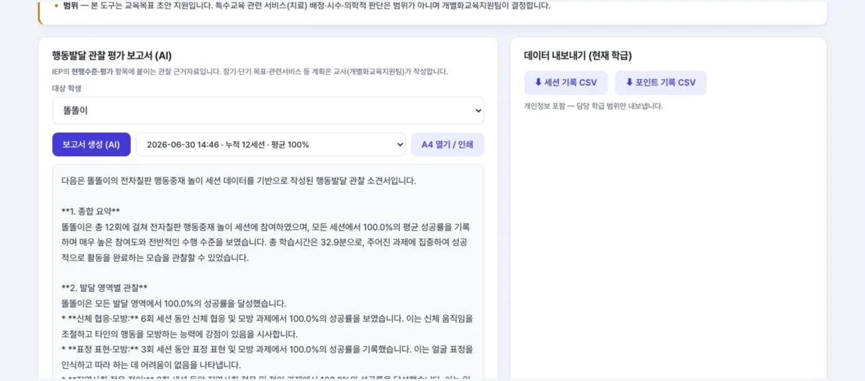The width and height of the screenshot is (865, 381).
Task: Click the sentence 똘똘이는 모든 발달 영역에서 100.0%
Action: pyautogui.click(x=174, y=303)
